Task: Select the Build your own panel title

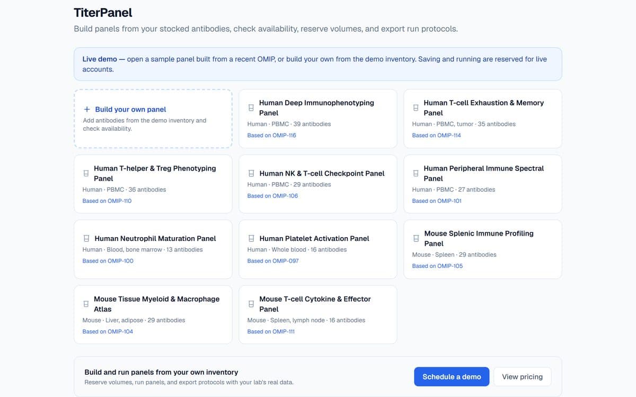Action: tap(130, 110)
